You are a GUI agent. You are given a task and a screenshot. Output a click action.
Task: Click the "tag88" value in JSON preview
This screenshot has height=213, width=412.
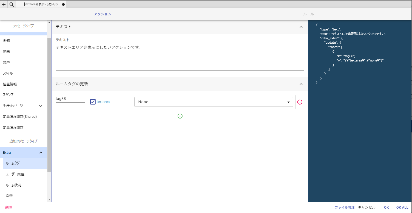pos(349,56)
